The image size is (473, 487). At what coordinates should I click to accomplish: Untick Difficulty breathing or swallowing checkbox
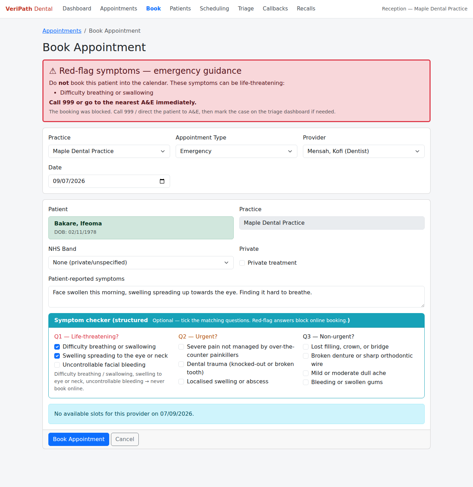pos(57,347)
